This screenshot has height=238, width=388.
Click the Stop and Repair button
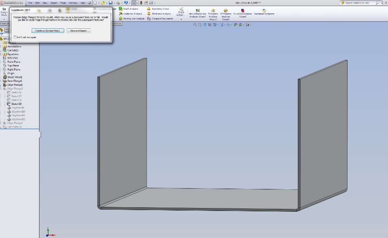coord(79,31)
